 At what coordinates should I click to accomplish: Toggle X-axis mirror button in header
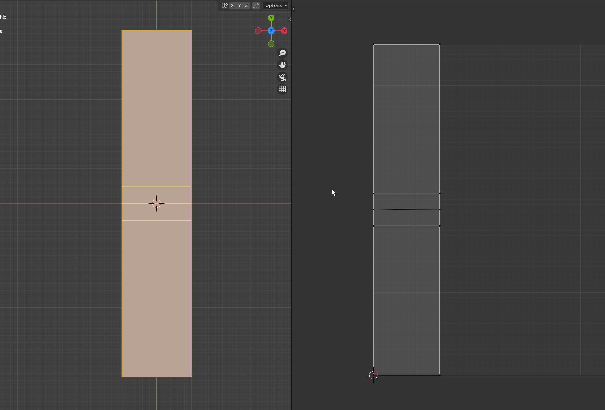[232, 5]
